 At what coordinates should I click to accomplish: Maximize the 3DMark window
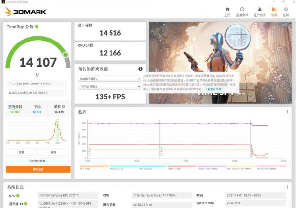coord(284,2)
